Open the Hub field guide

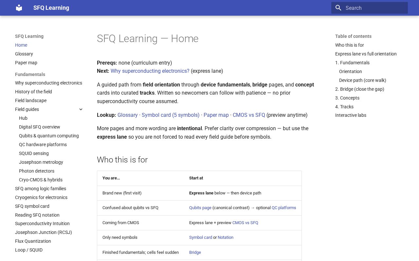[23, 118]
